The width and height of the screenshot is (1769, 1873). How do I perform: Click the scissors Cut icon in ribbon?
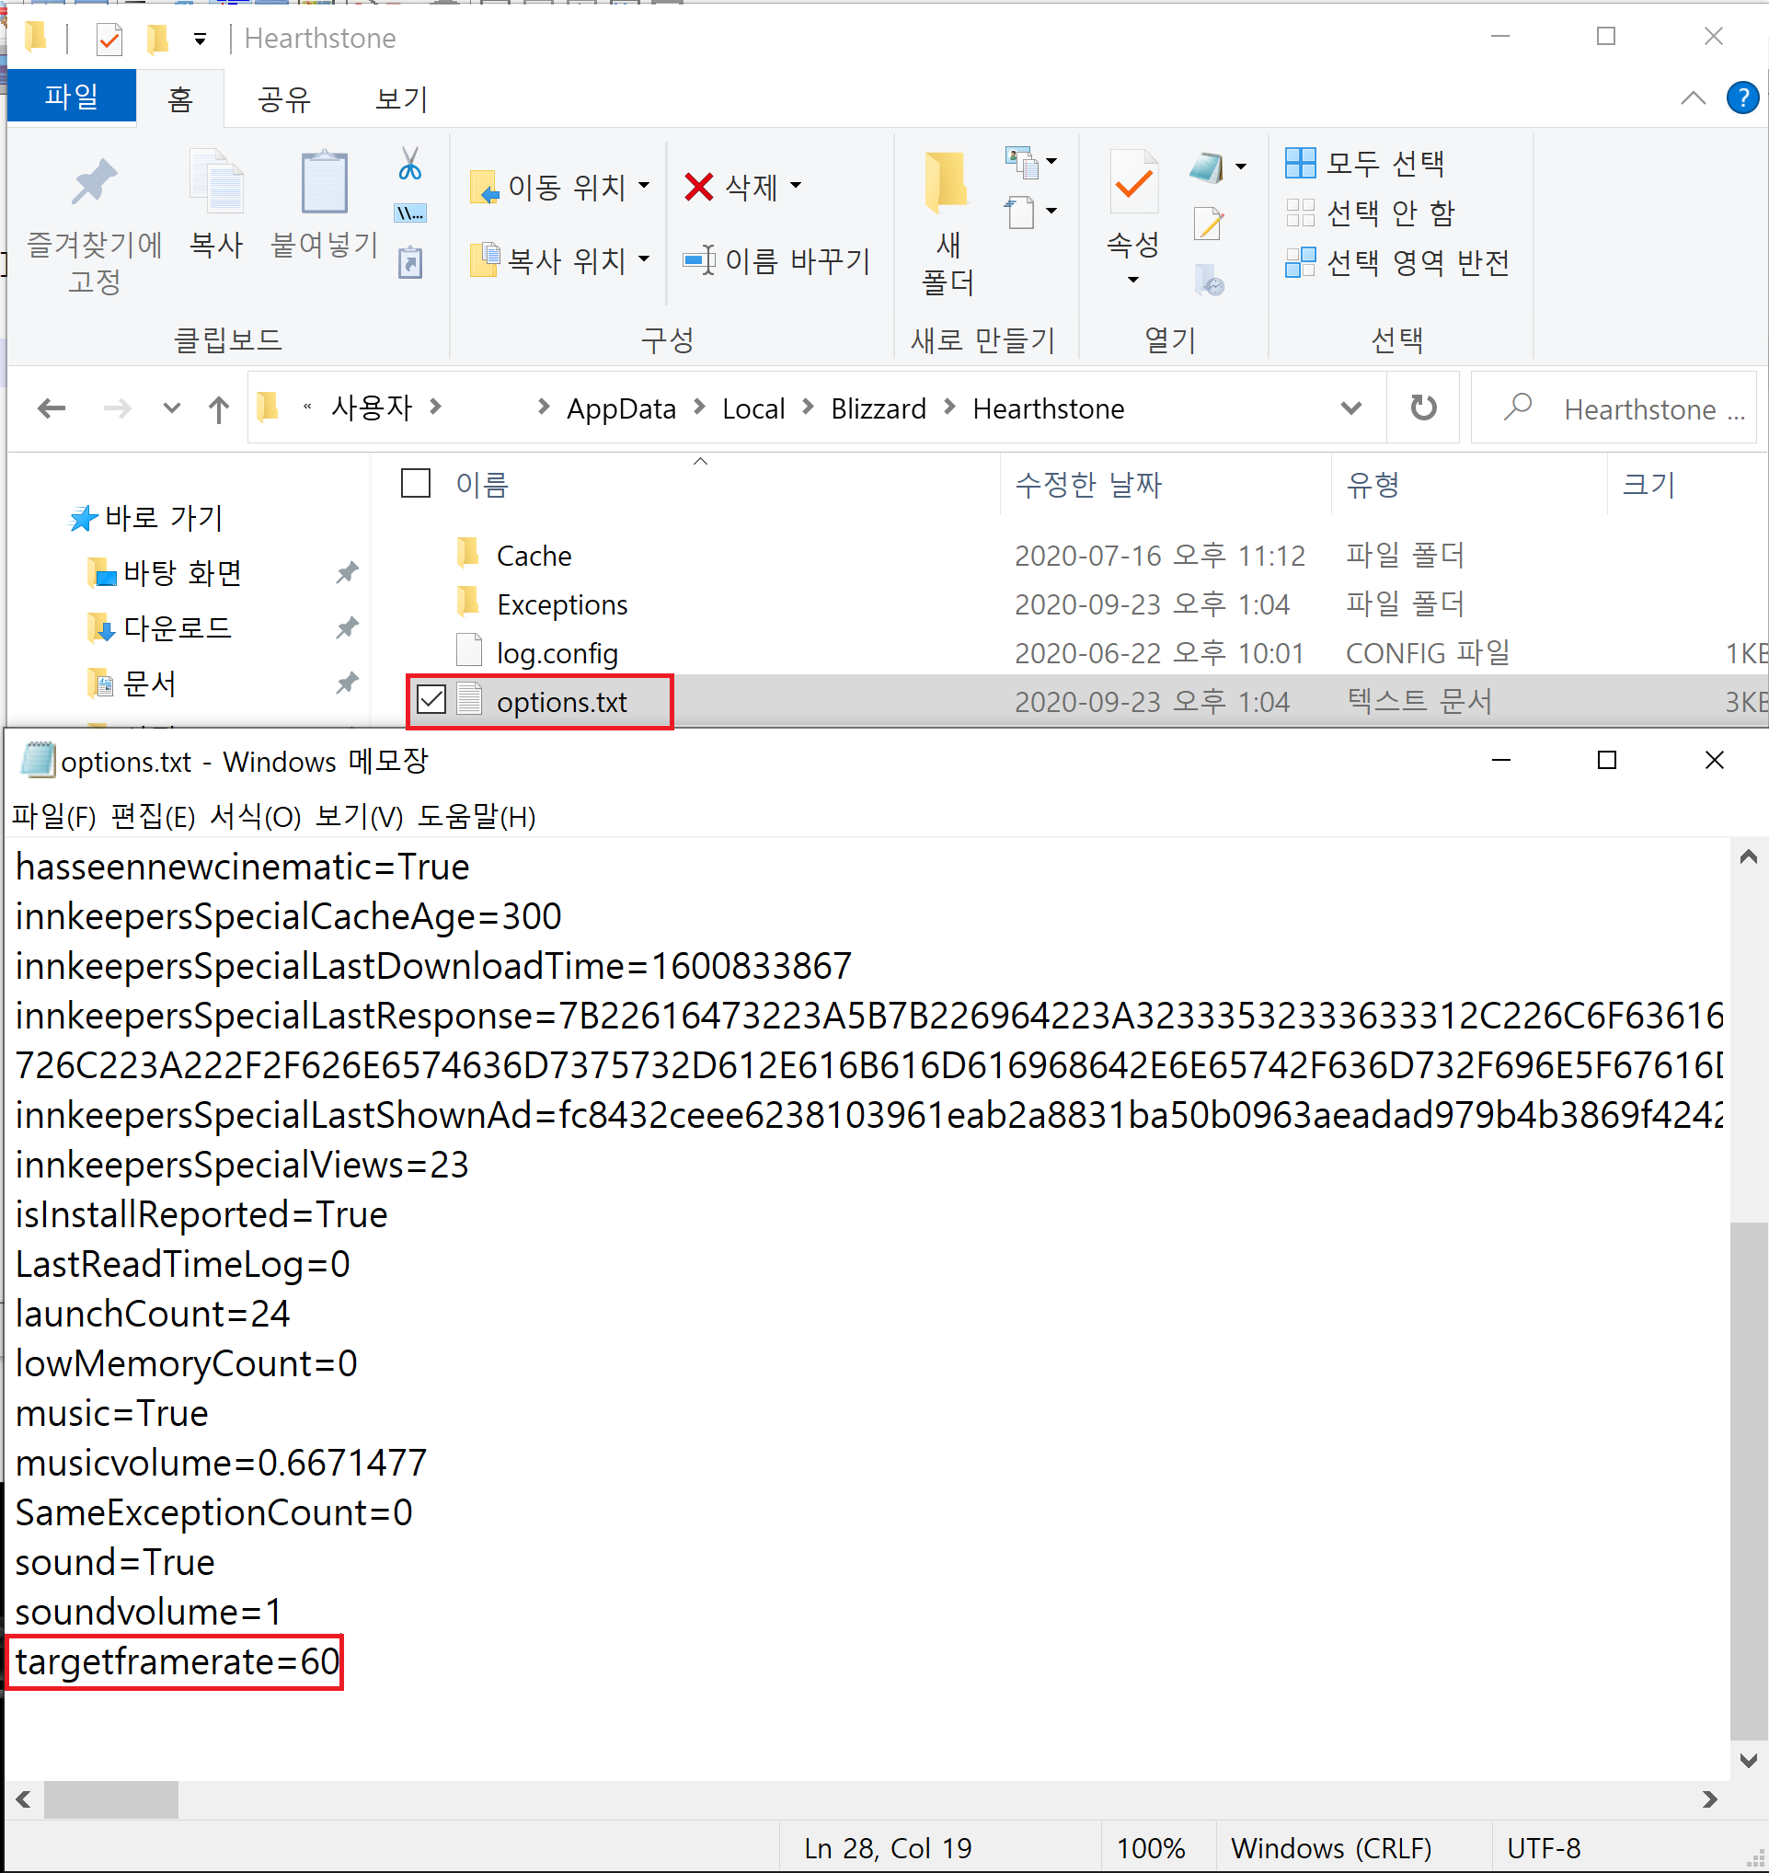(409, 163)
